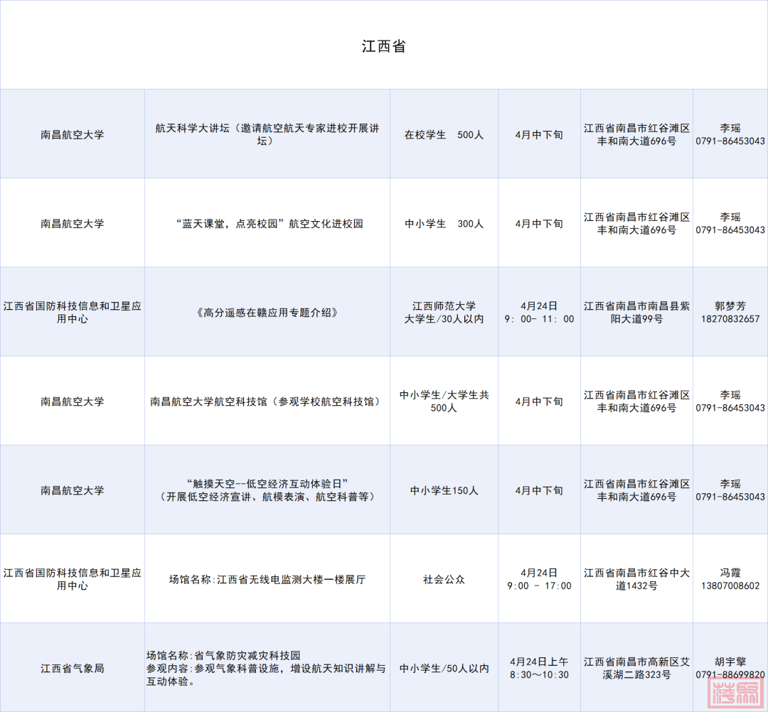Select the 省气象防灾减灾科技园 venue description

tap(267, 668)
